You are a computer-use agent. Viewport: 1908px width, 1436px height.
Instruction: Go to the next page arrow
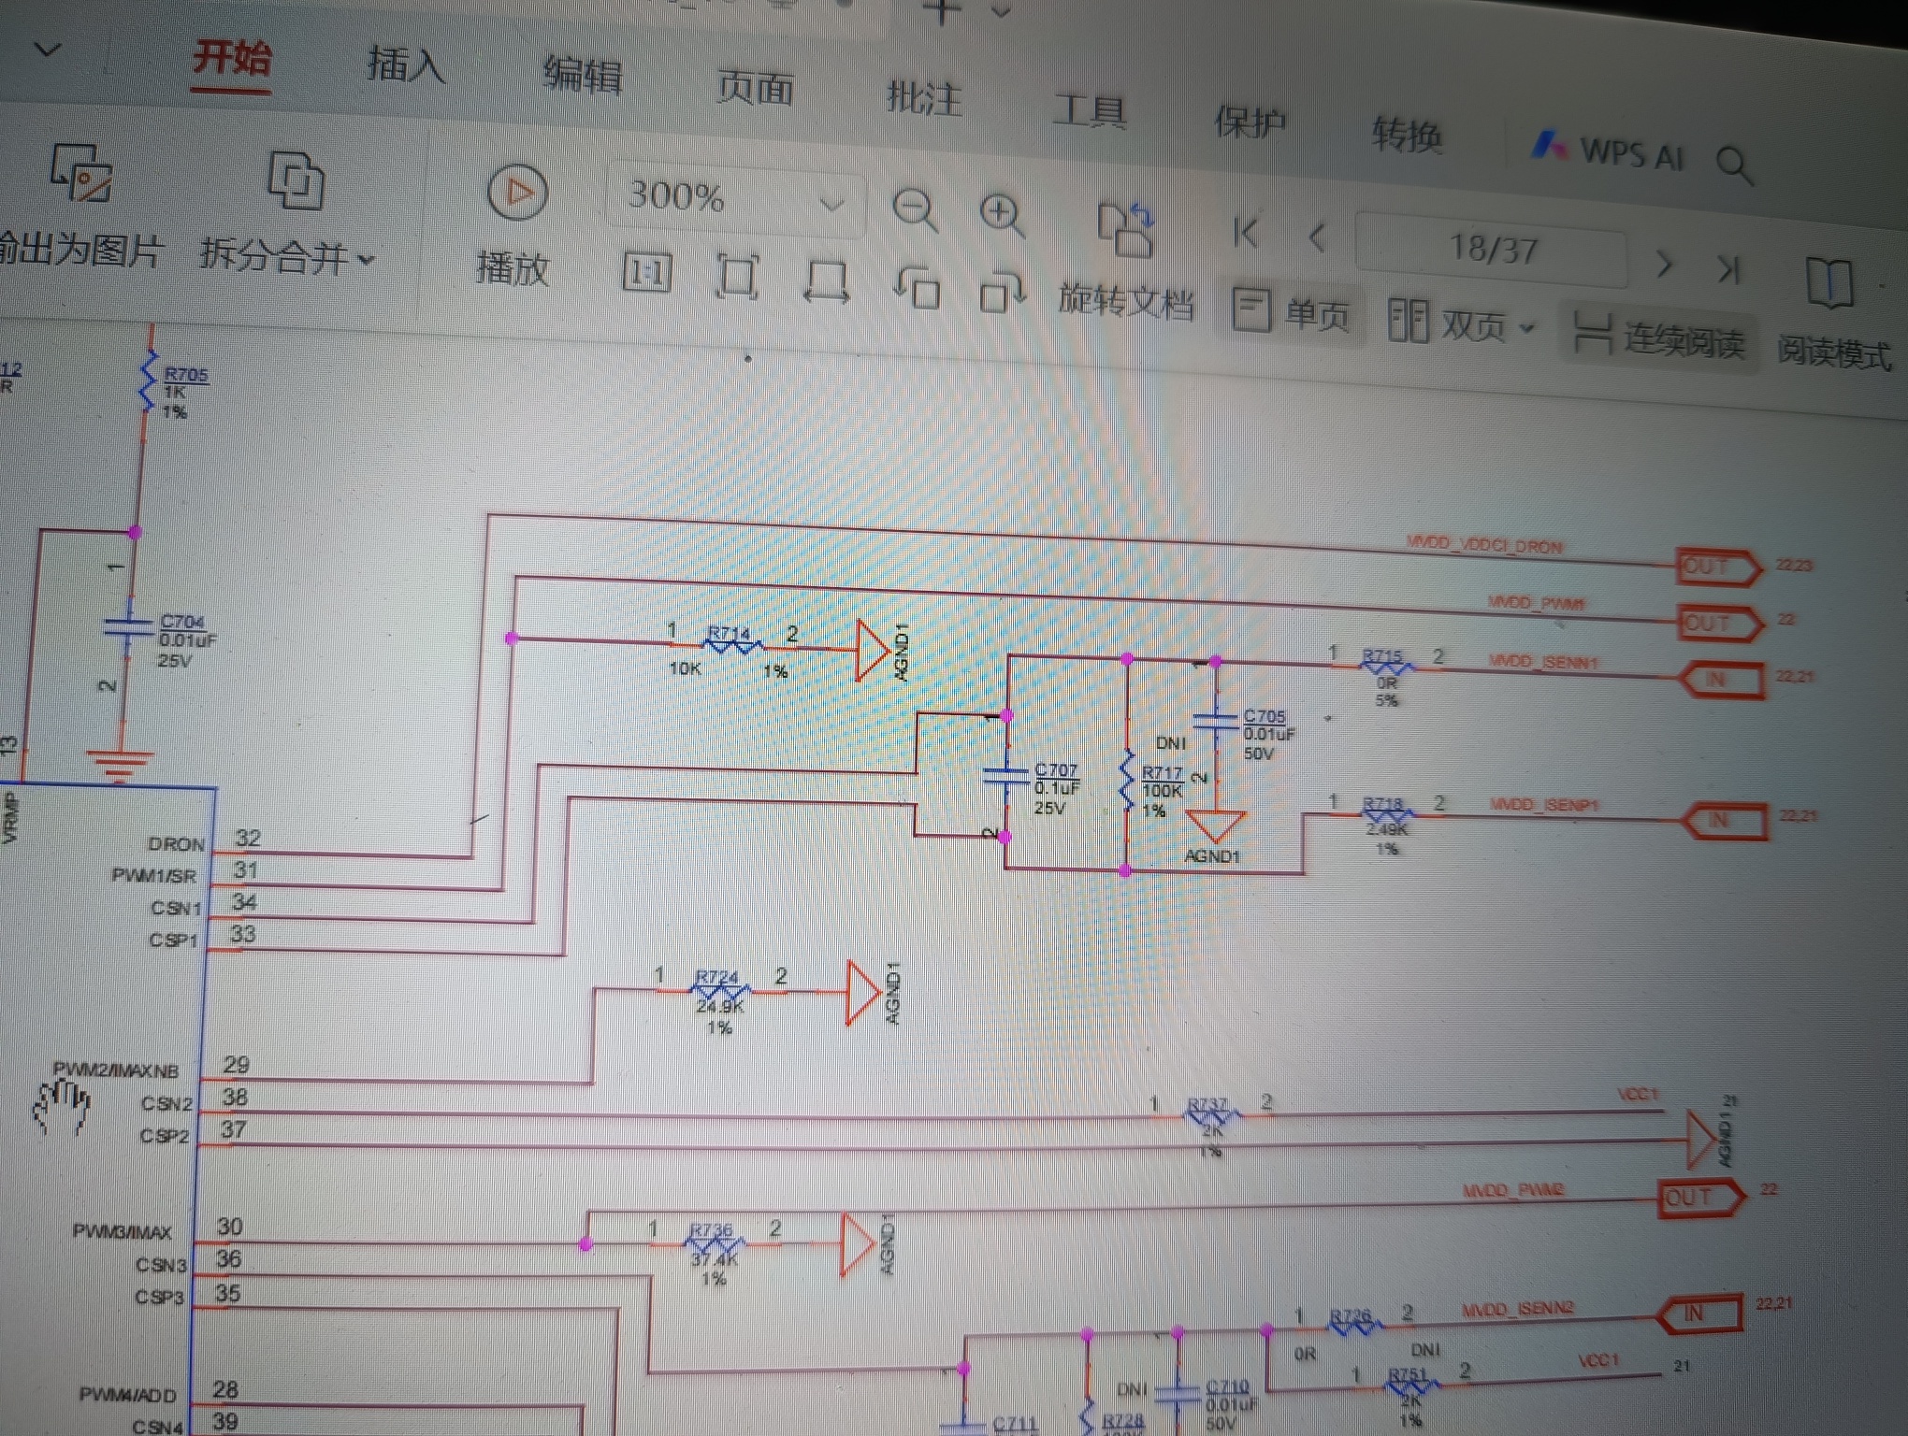pyautogui.click(x=1663, y=265)
